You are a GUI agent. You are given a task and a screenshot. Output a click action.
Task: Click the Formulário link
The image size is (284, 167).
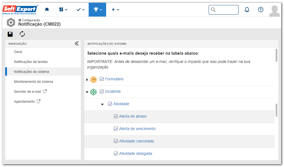[x=114, y=79]
